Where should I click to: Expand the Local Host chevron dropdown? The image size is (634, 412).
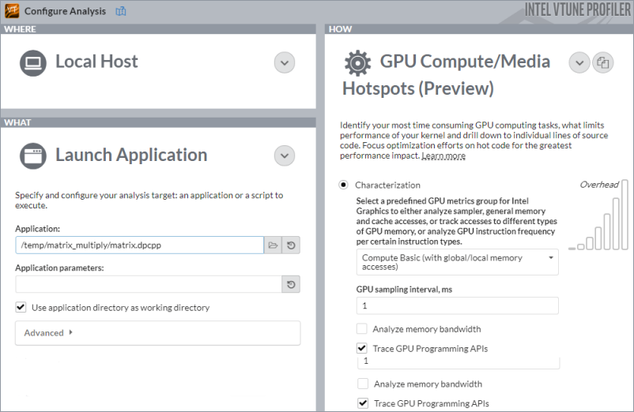(x=285, y=62)
